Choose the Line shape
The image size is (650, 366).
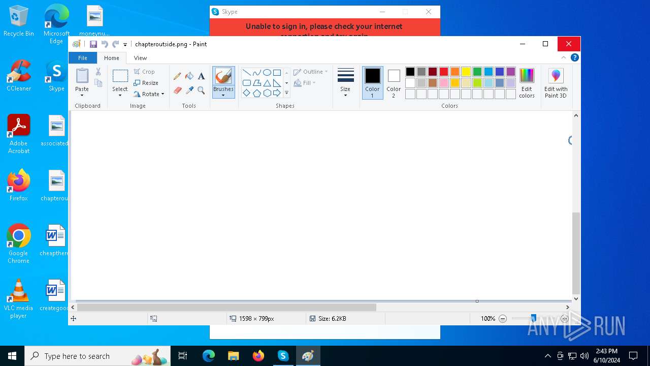pyautogui.click(x=247, y=73)
